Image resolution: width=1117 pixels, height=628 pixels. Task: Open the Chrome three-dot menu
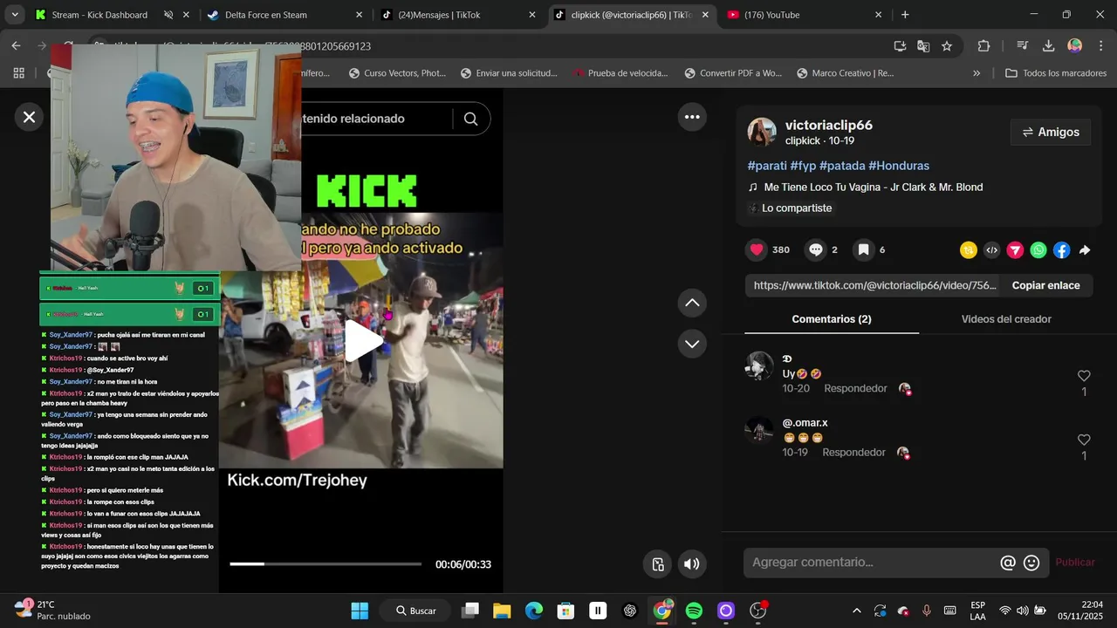[x=1100, y=46]
